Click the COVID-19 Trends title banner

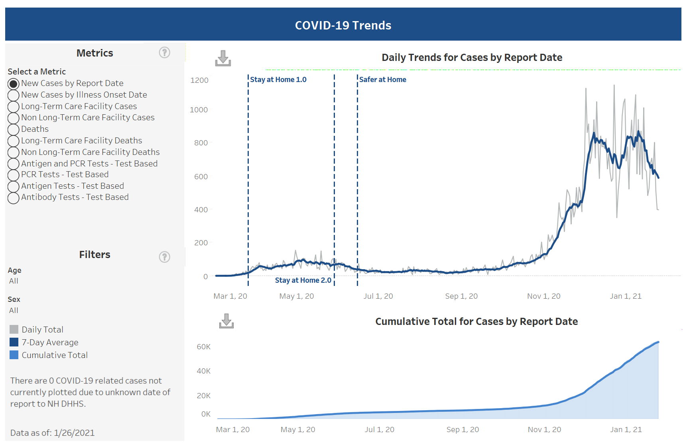tap(343, 25)
